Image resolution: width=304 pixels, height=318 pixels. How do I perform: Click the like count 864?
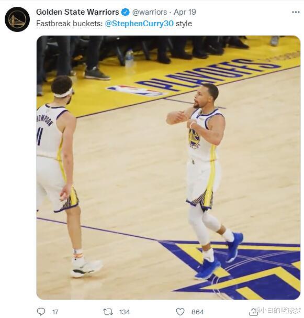tap(198, 312)
